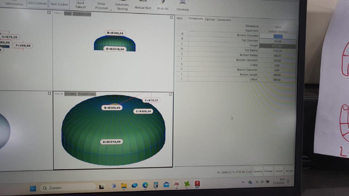The height and width of the screenshot is (196, 349).
Task: Edit the Branch Length value 100,00
Action: (x=277, y=75)
